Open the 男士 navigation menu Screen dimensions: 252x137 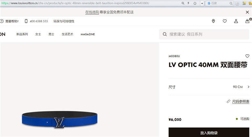(x=51, y=34)
